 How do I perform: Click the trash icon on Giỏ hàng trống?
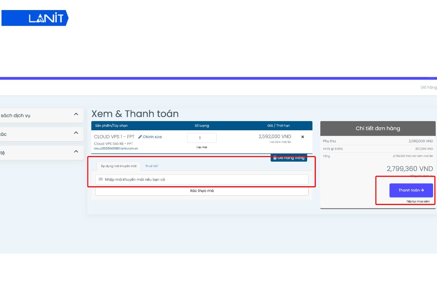(275, 158)
